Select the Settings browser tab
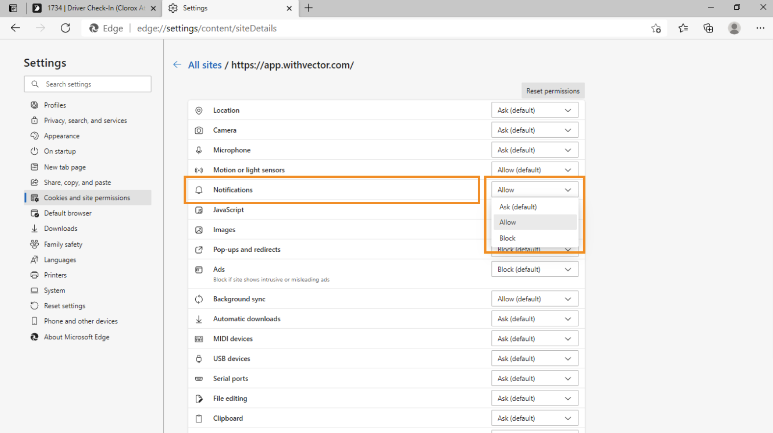Viewport: 773px width, 433px height. click(231, 8)
